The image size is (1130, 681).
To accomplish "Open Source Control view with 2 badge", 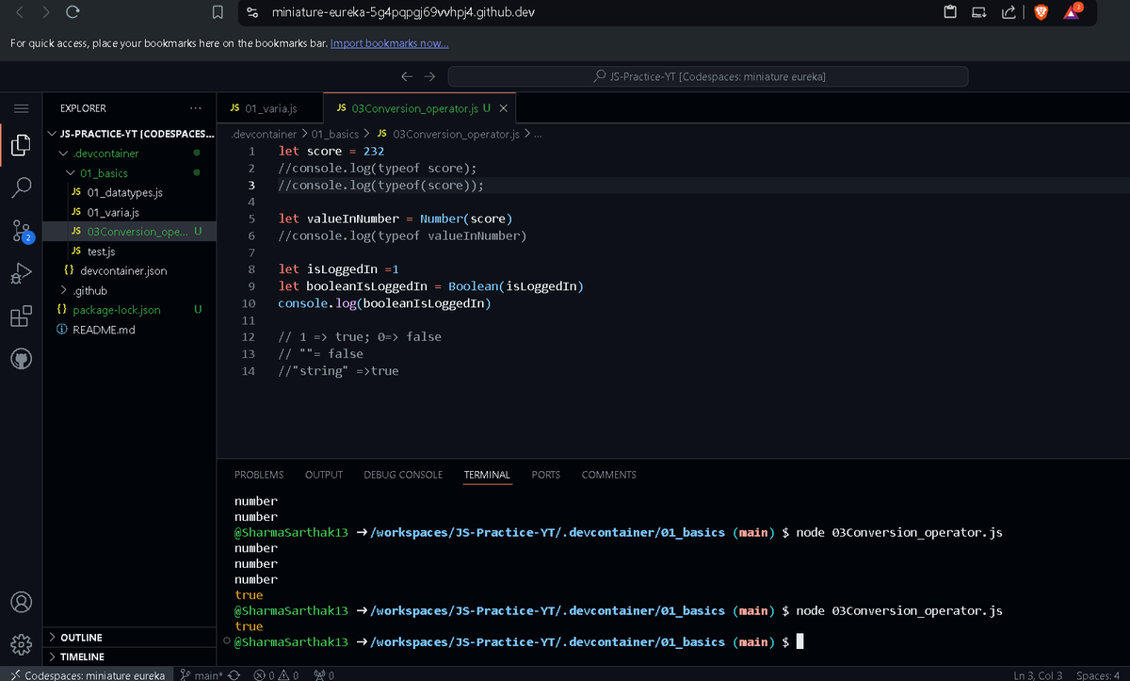I will 21,231.
